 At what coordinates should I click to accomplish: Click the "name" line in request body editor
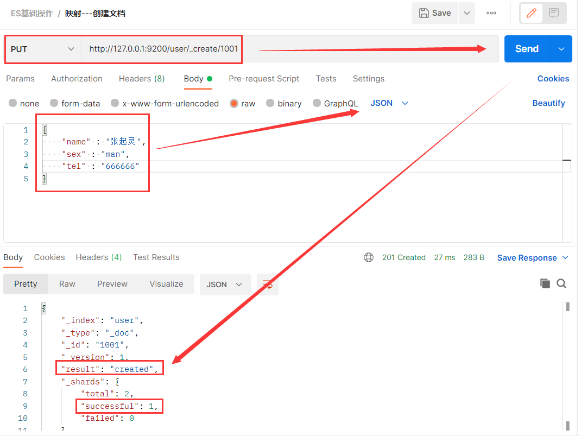104,142
